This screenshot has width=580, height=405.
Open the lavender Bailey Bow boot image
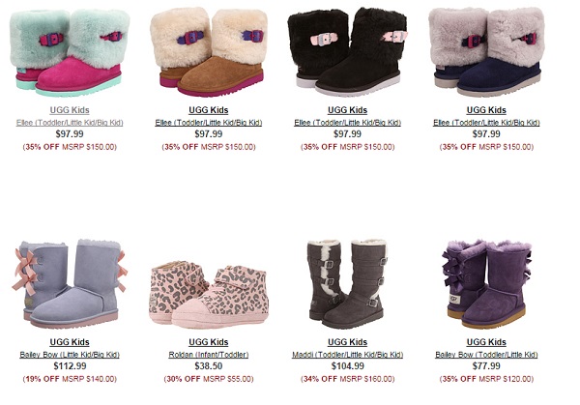pyautogui.click(x=70, y=283)
